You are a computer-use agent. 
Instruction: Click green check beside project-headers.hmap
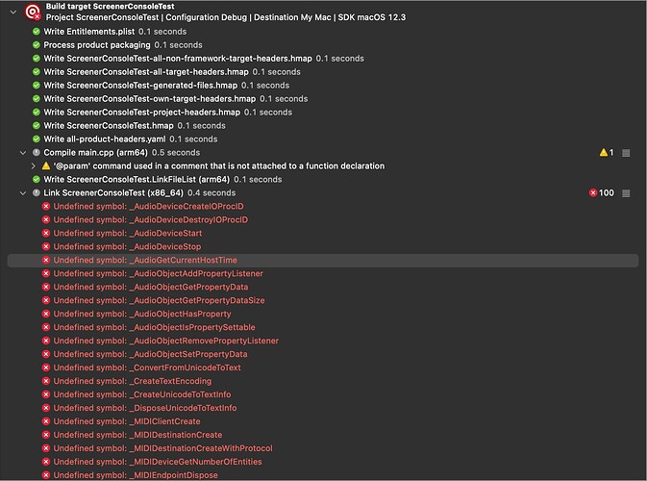point(37,112)
